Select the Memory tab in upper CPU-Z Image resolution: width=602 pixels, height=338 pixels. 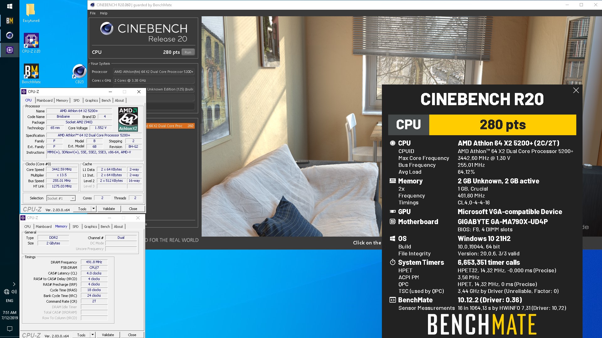62,100
